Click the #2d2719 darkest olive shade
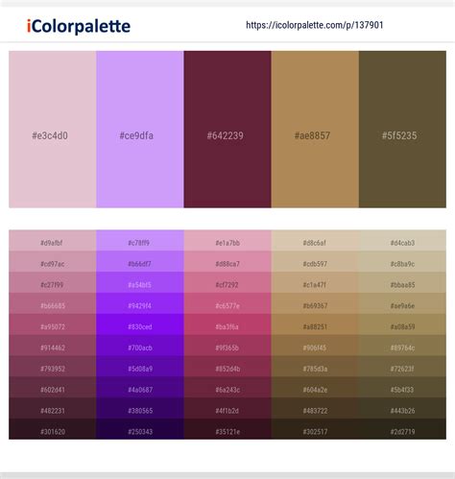Screen dimensions: 455x479 click(x=402, y=429)
